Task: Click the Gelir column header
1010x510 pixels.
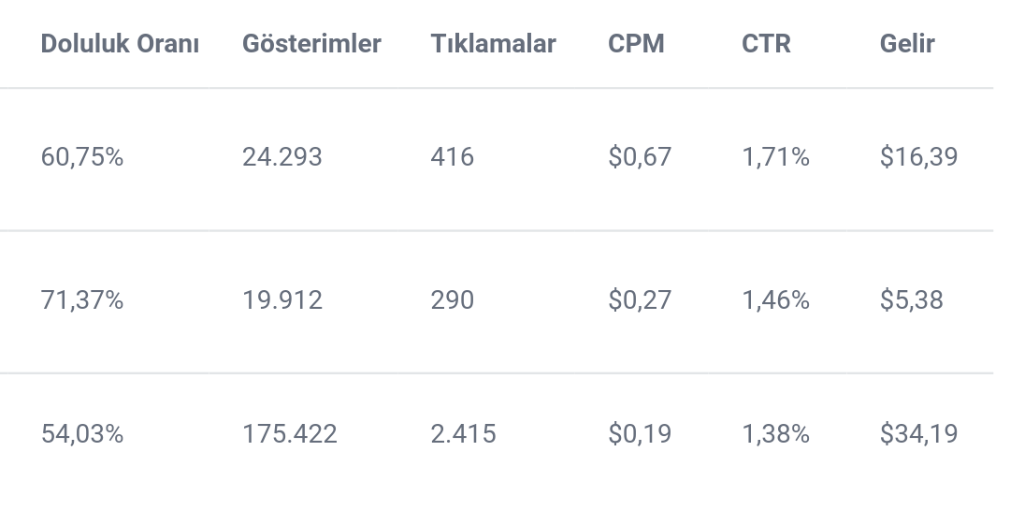Action: click(x=907, y=44)
